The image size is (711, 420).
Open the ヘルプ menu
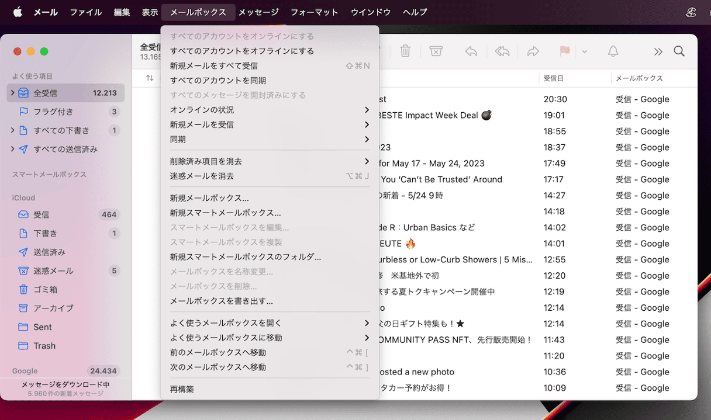click(415, 12)
